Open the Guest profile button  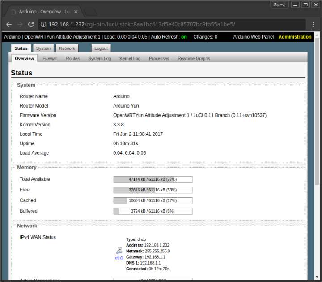coord(279,5)
